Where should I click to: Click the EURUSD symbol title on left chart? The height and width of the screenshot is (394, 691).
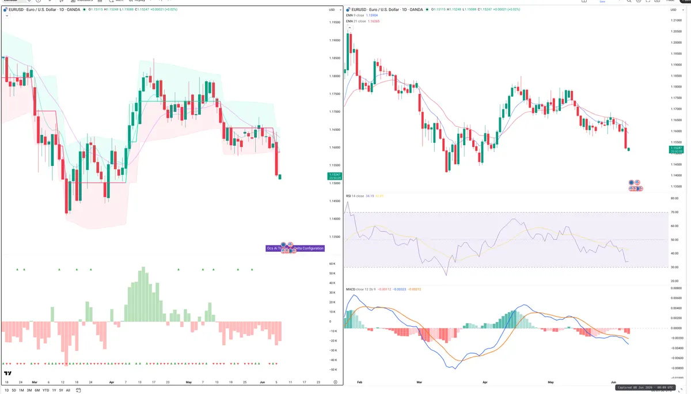(44, 10)
